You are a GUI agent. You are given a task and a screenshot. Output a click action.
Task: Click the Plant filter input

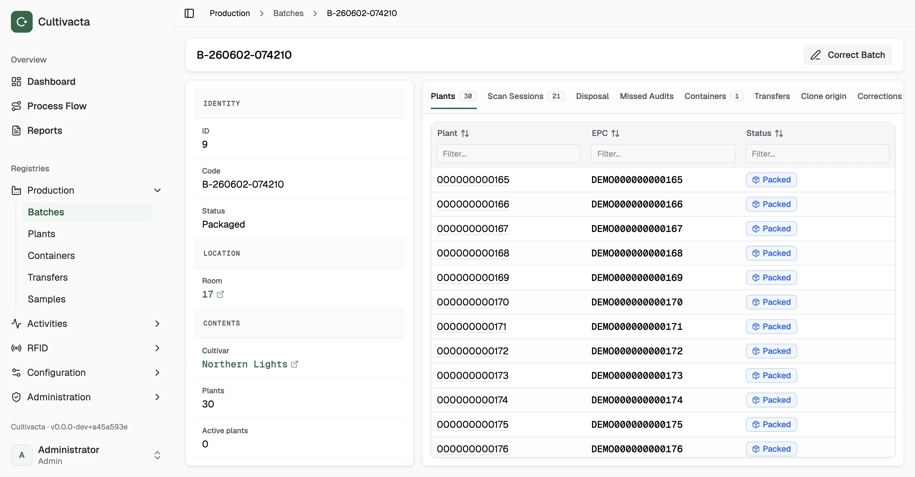click(508, 154)
